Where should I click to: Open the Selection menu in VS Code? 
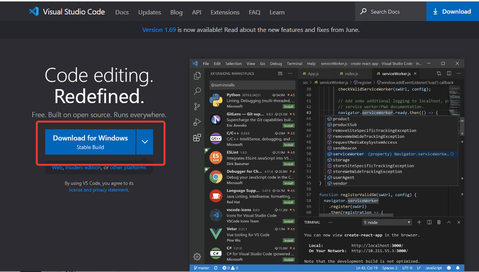click(x=234, y=63)
